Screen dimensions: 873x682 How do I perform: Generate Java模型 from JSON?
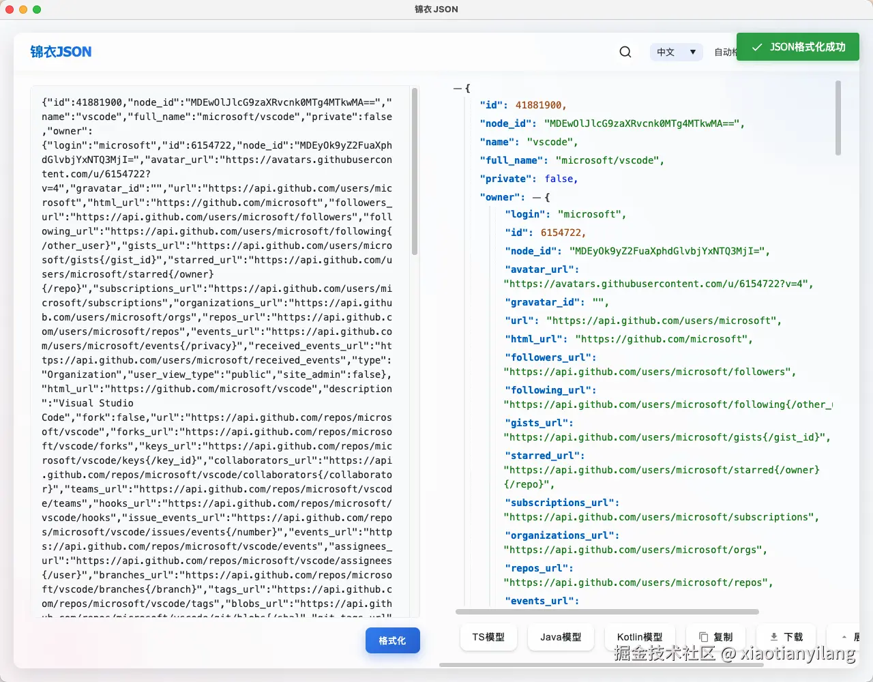(x=561, y=637)
